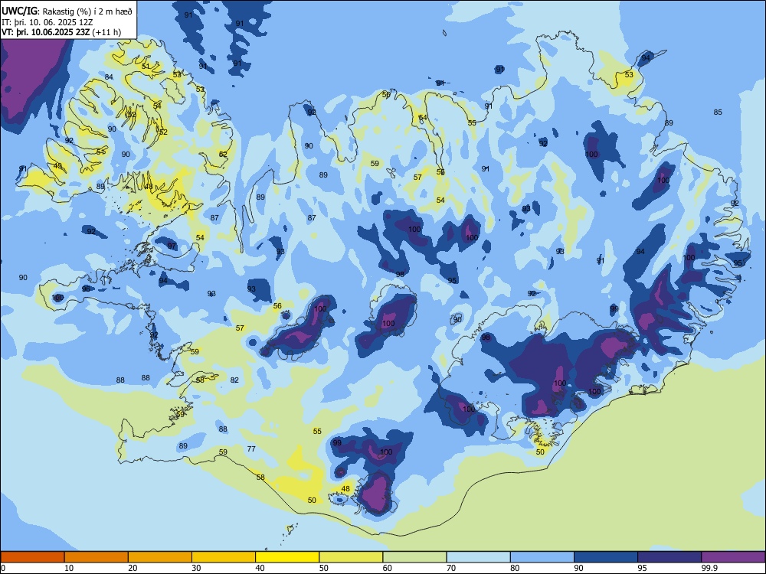Select the '80' color scale tick label

click(x=515, y=568)
